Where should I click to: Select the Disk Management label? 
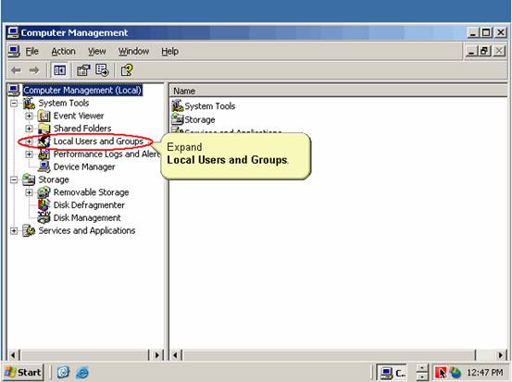(87, 217)
